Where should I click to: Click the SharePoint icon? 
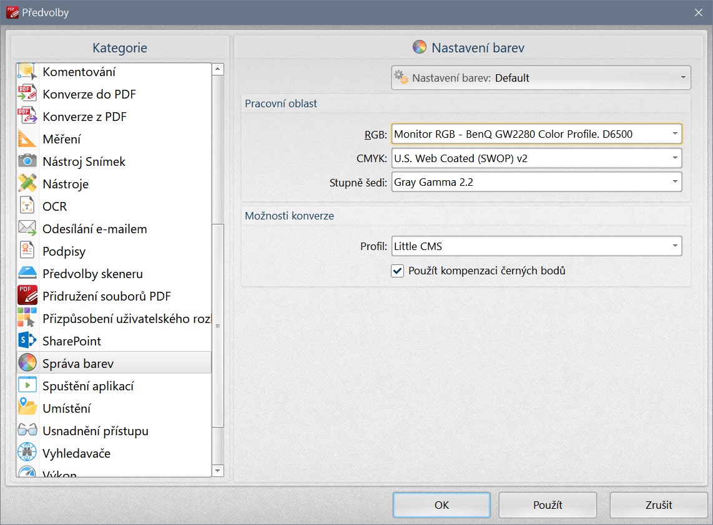27,340
